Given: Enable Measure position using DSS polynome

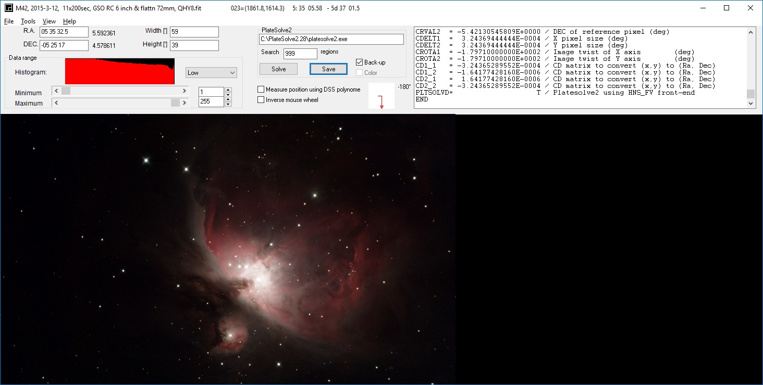Looking at the screenshot, I should [261, 89].
